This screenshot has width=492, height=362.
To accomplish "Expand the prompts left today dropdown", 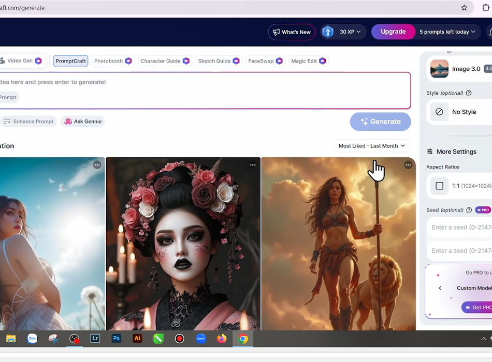I will click(447, 32).
